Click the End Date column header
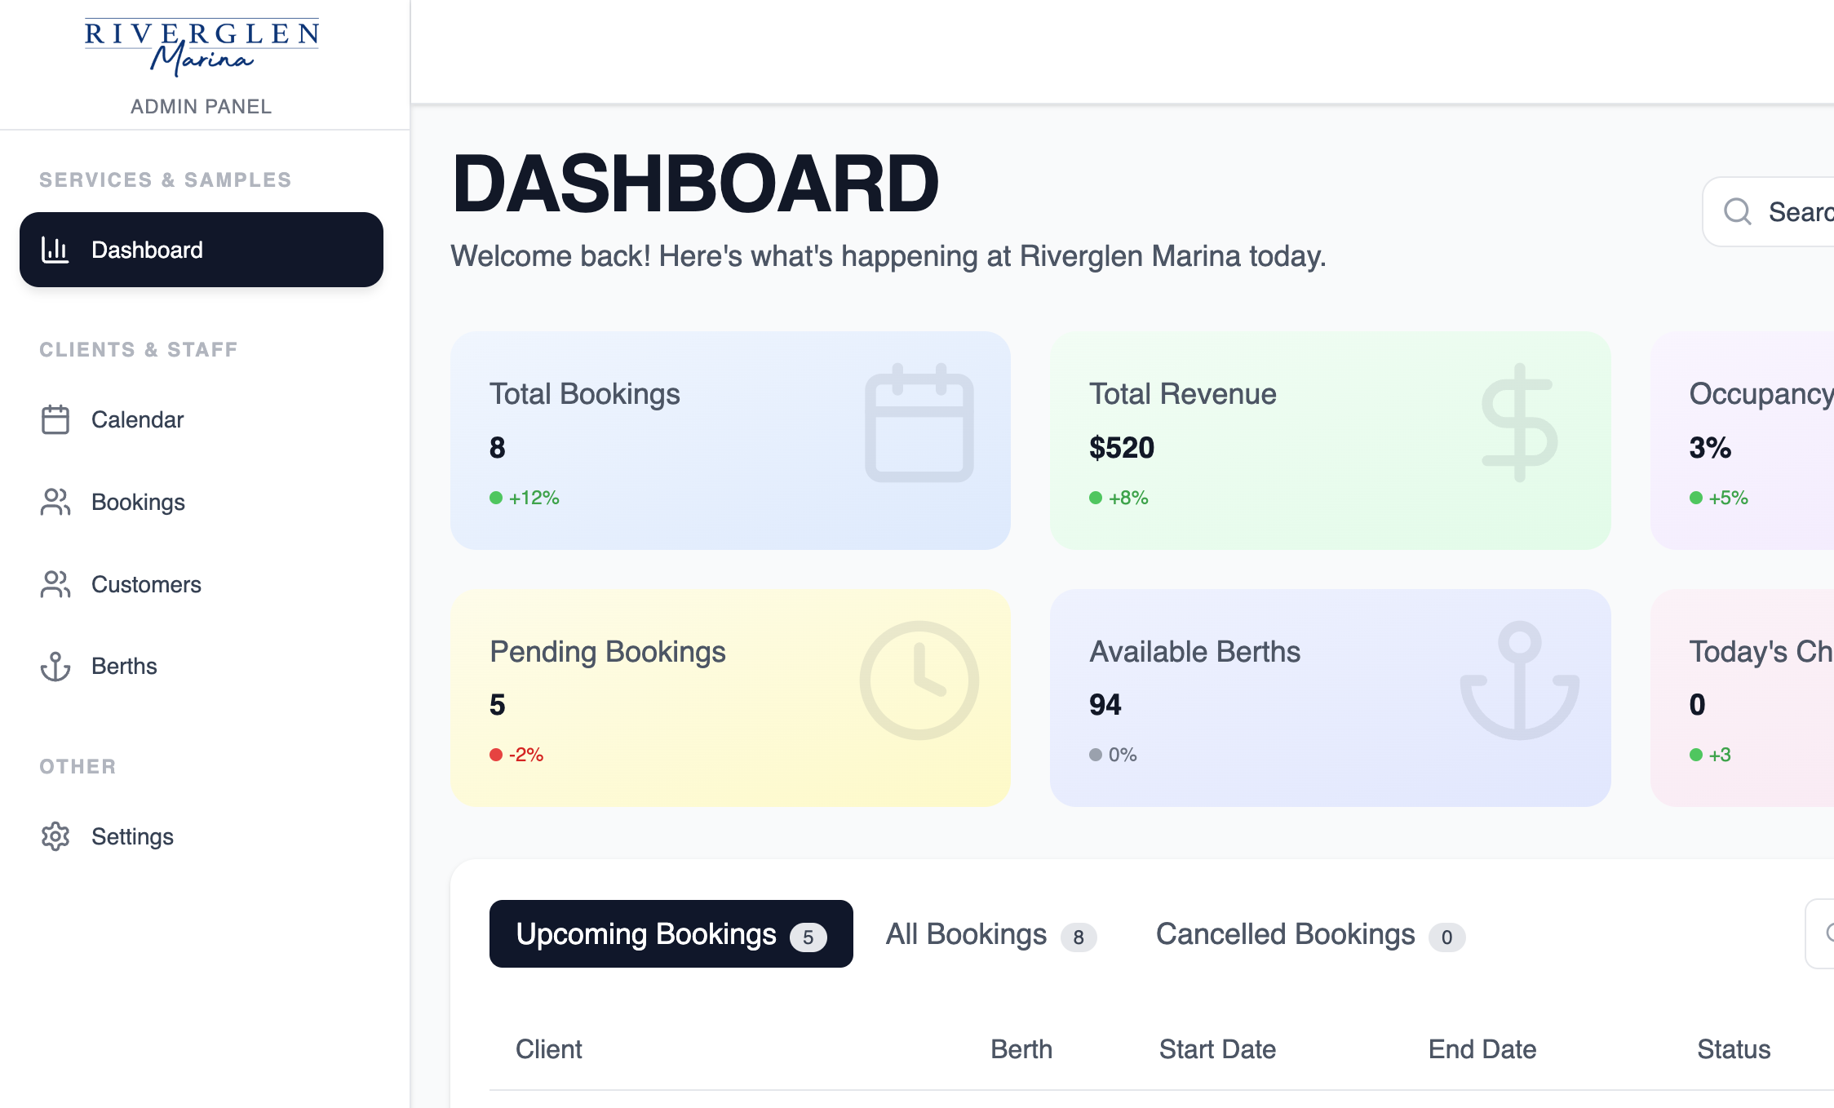Screen dimensions: 1834x1108 point(1482,1049)
